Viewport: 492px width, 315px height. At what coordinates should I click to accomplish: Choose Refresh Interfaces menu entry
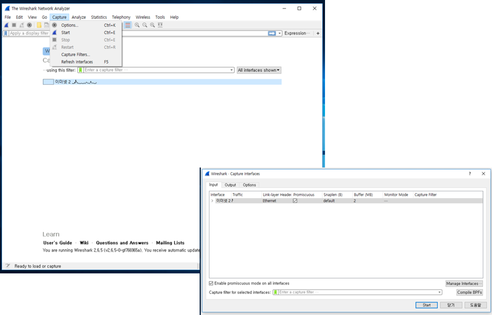86,62
